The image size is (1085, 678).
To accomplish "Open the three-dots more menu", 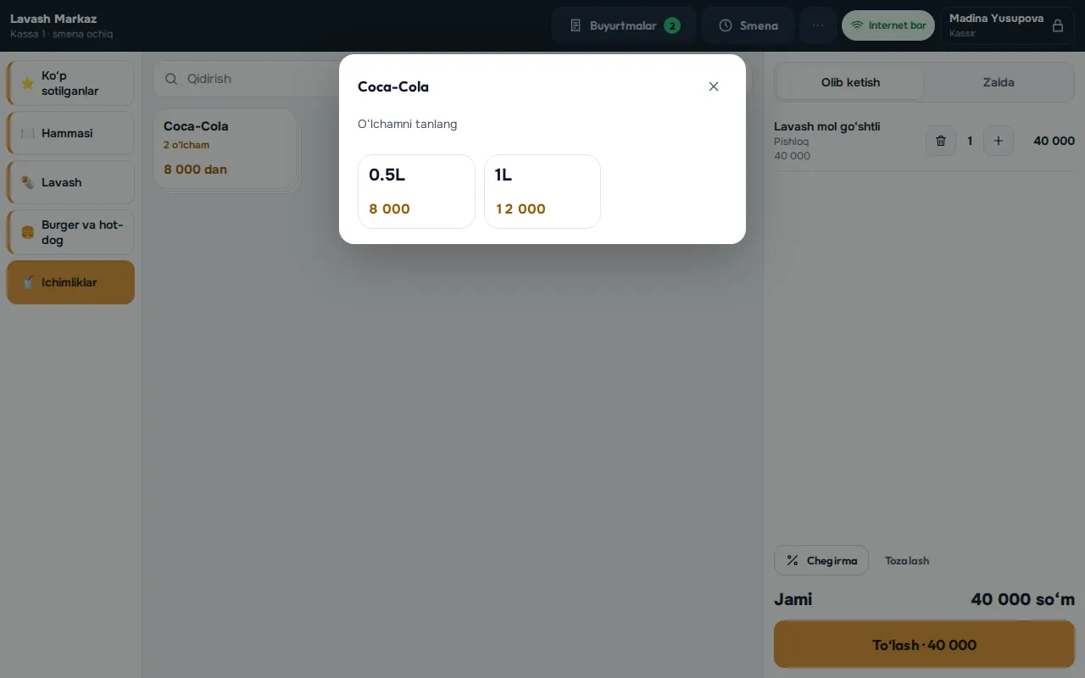I will (818, 25).
